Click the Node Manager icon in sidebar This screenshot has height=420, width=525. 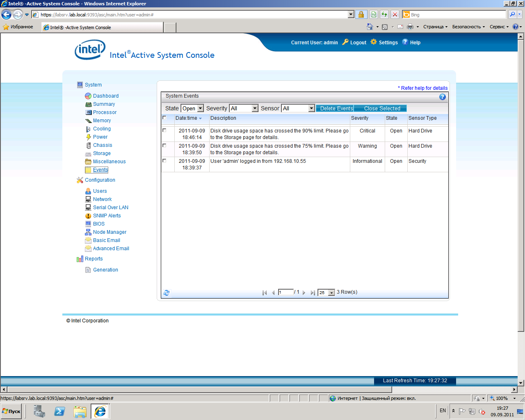[88, 232]
